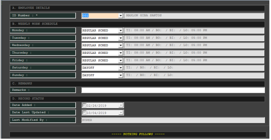Viewport: 271px width, 140px height.
Task: Open the Thursday schedule combo box
Action: click(121, 53)
